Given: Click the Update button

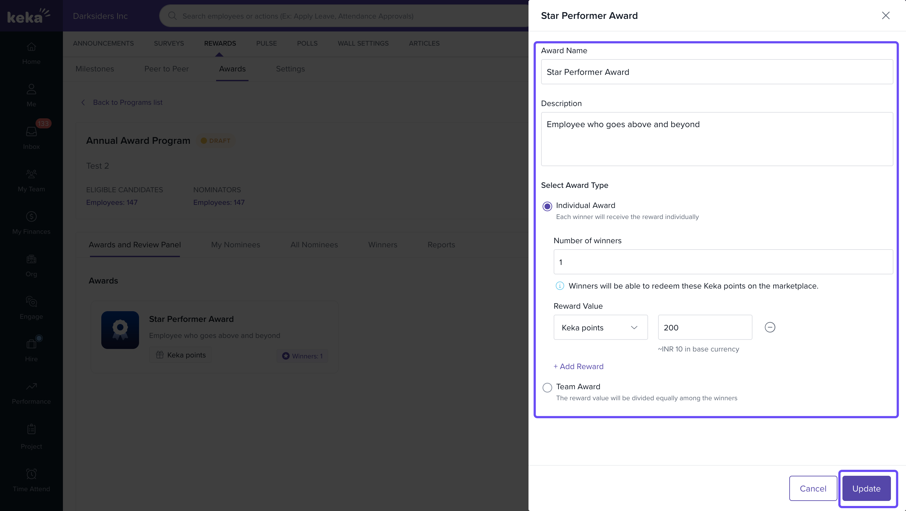Looking at the screenshot, I should (866, 488).
